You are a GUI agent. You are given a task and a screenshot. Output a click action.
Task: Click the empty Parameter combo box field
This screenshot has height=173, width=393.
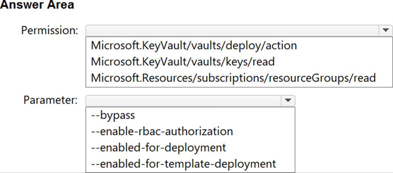tap(183, 100)
